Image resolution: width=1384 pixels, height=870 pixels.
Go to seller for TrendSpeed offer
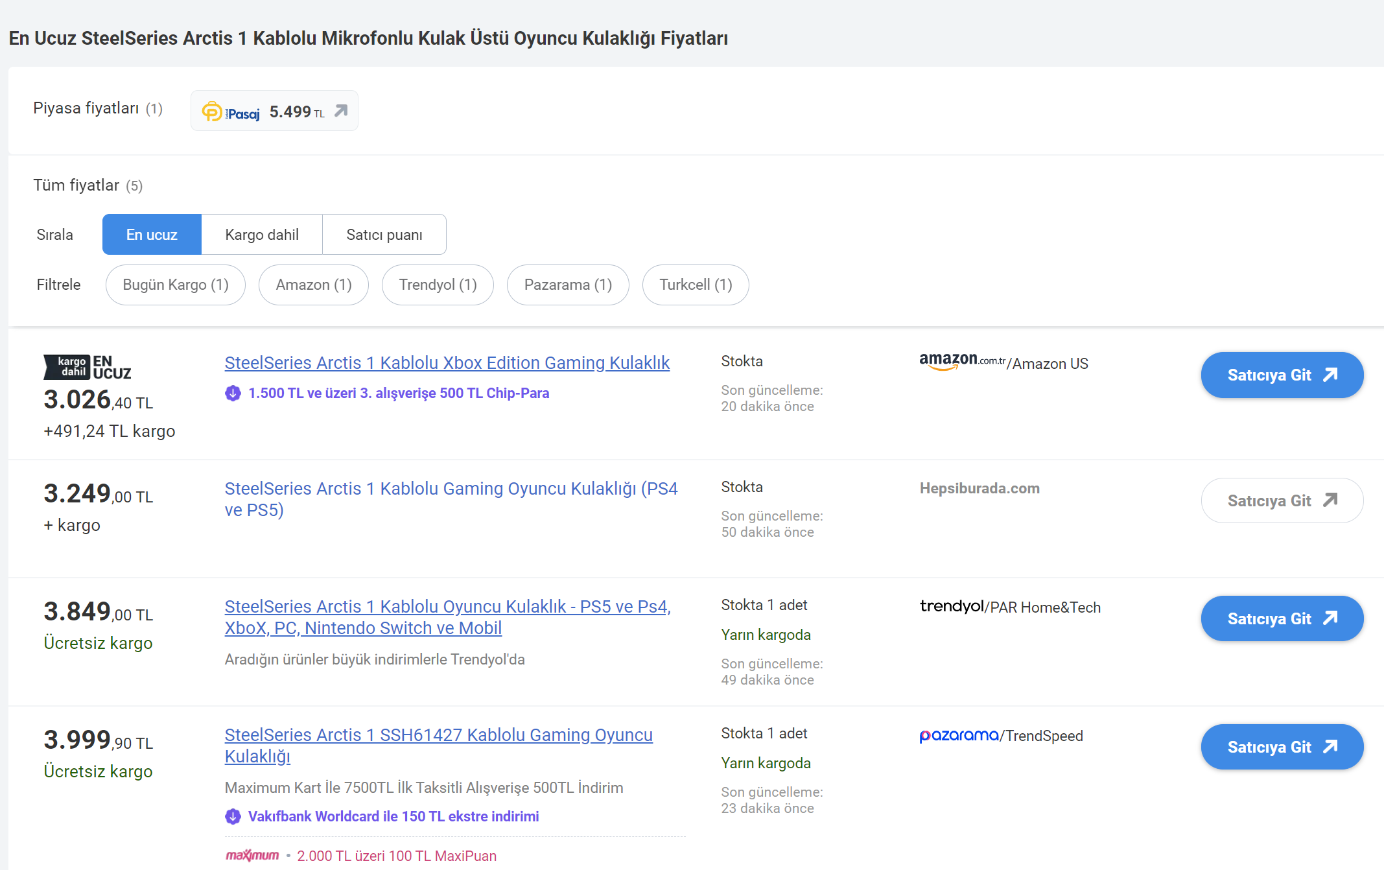click(x=1282, y=747)
